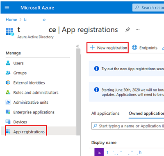Open the more options ellipsis
This screenshot has height=156, width=164.
tap(137, 29)
